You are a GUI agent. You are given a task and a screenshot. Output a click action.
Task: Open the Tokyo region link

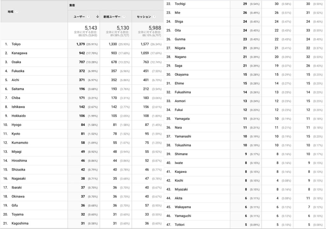click(x=16, y=44)
